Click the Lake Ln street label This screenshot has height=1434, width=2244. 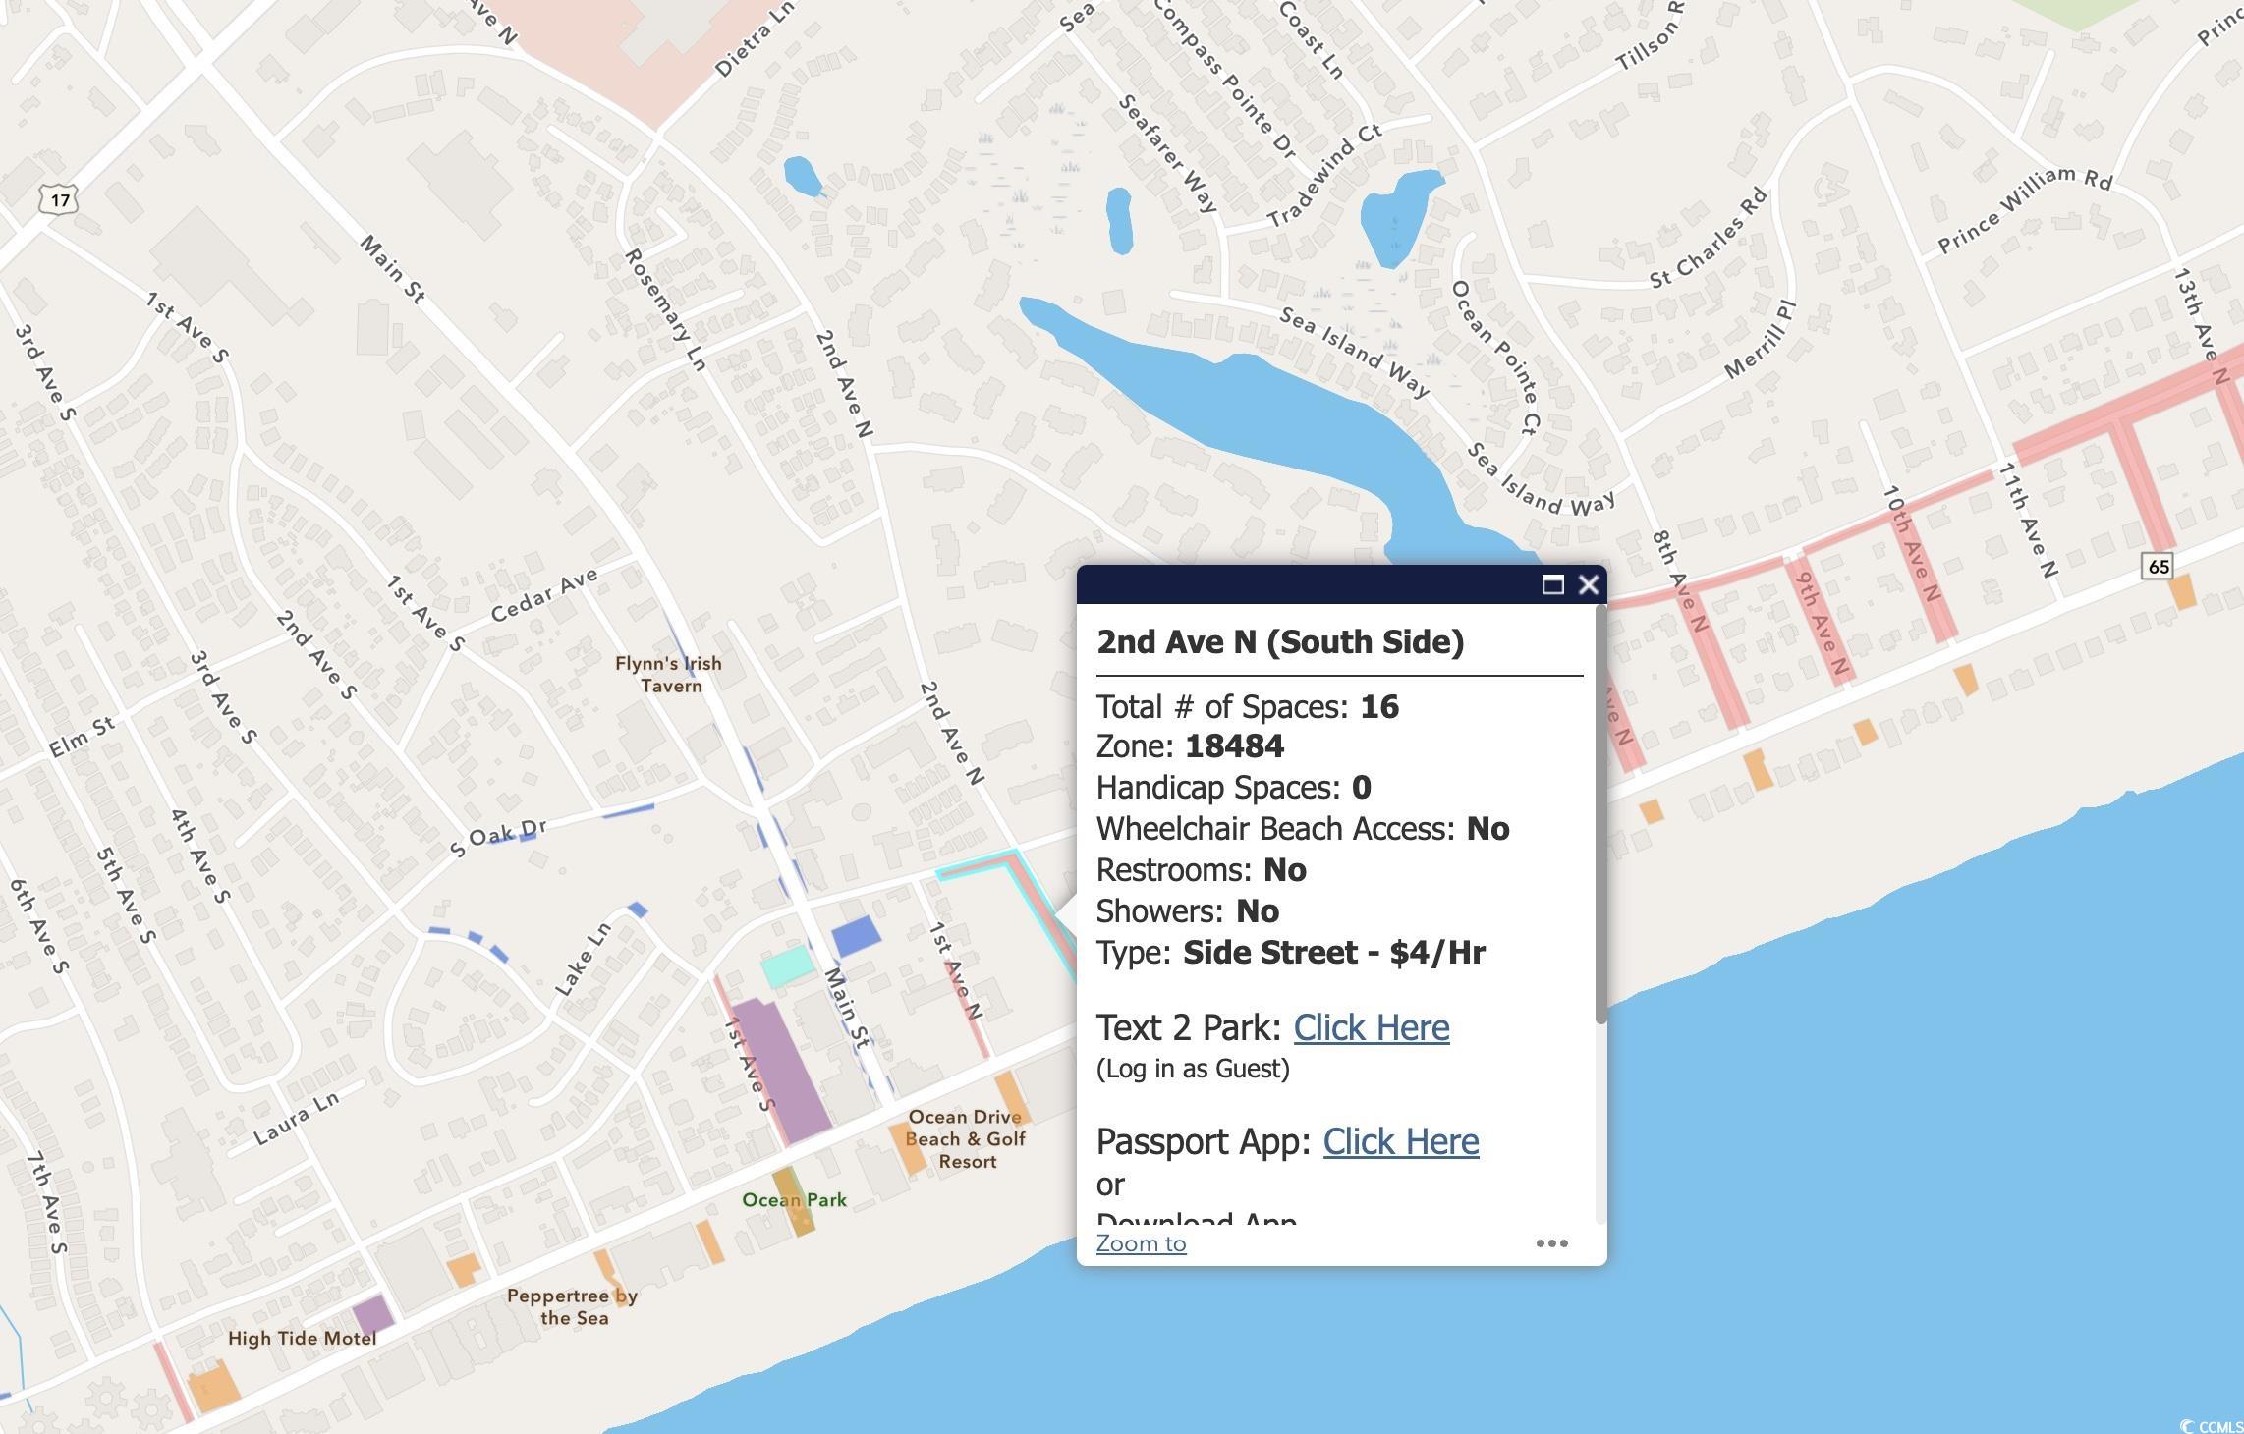(x=583, y=960)
